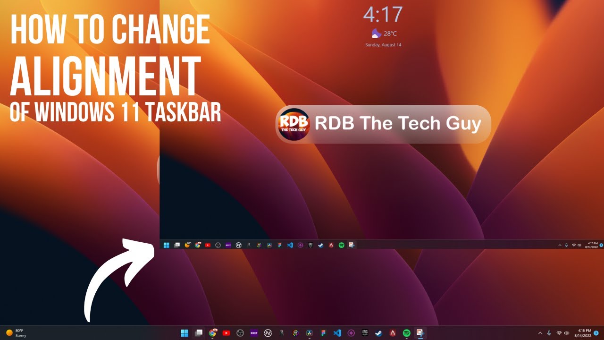Open the weather widget in the left-aligned taskbar
The image size is (604, 340).
coord(188,245)
